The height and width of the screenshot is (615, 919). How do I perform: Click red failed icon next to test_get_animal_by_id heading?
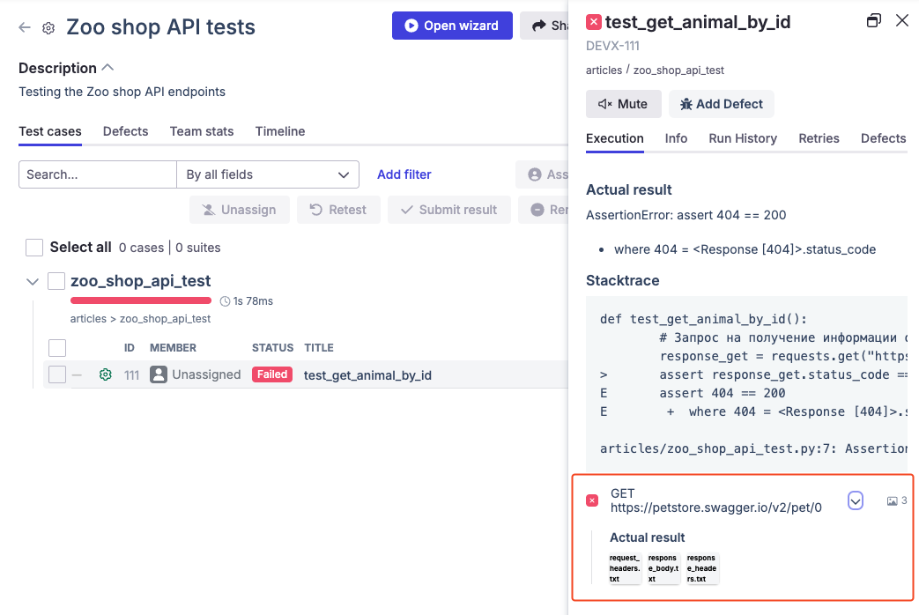pos(594,22)
